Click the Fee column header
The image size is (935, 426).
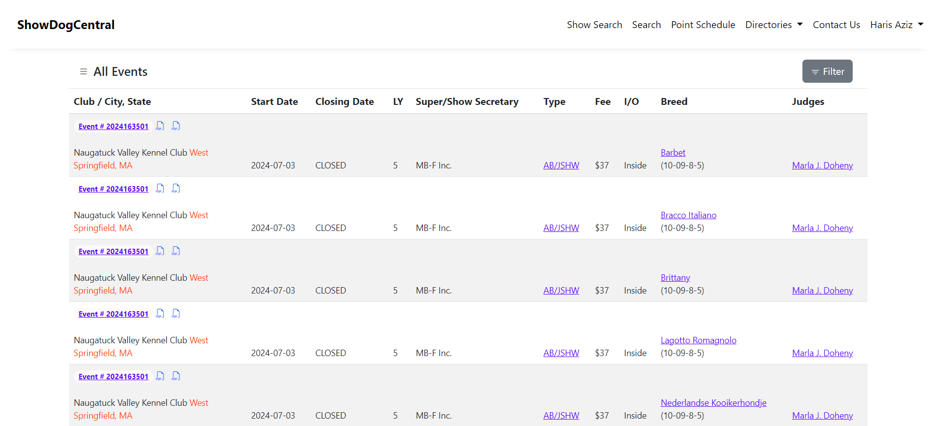pyautogui.click(x=603, y=101)
